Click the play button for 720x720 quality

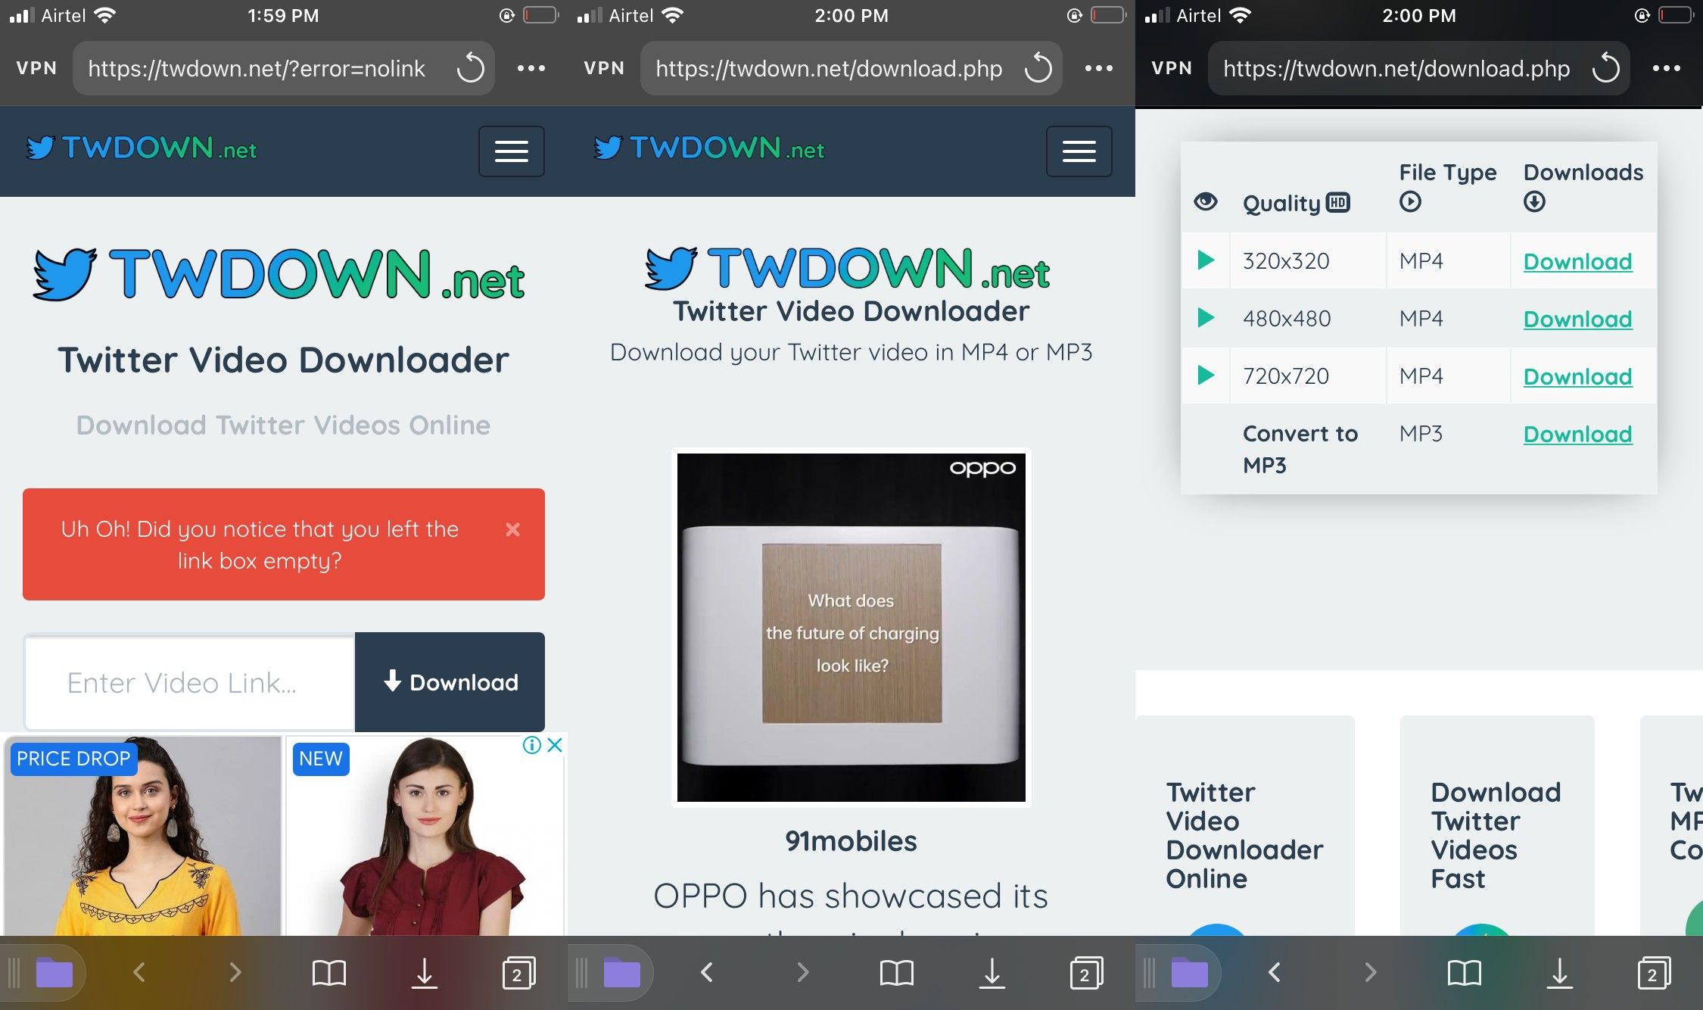(x=1206, y=375)
